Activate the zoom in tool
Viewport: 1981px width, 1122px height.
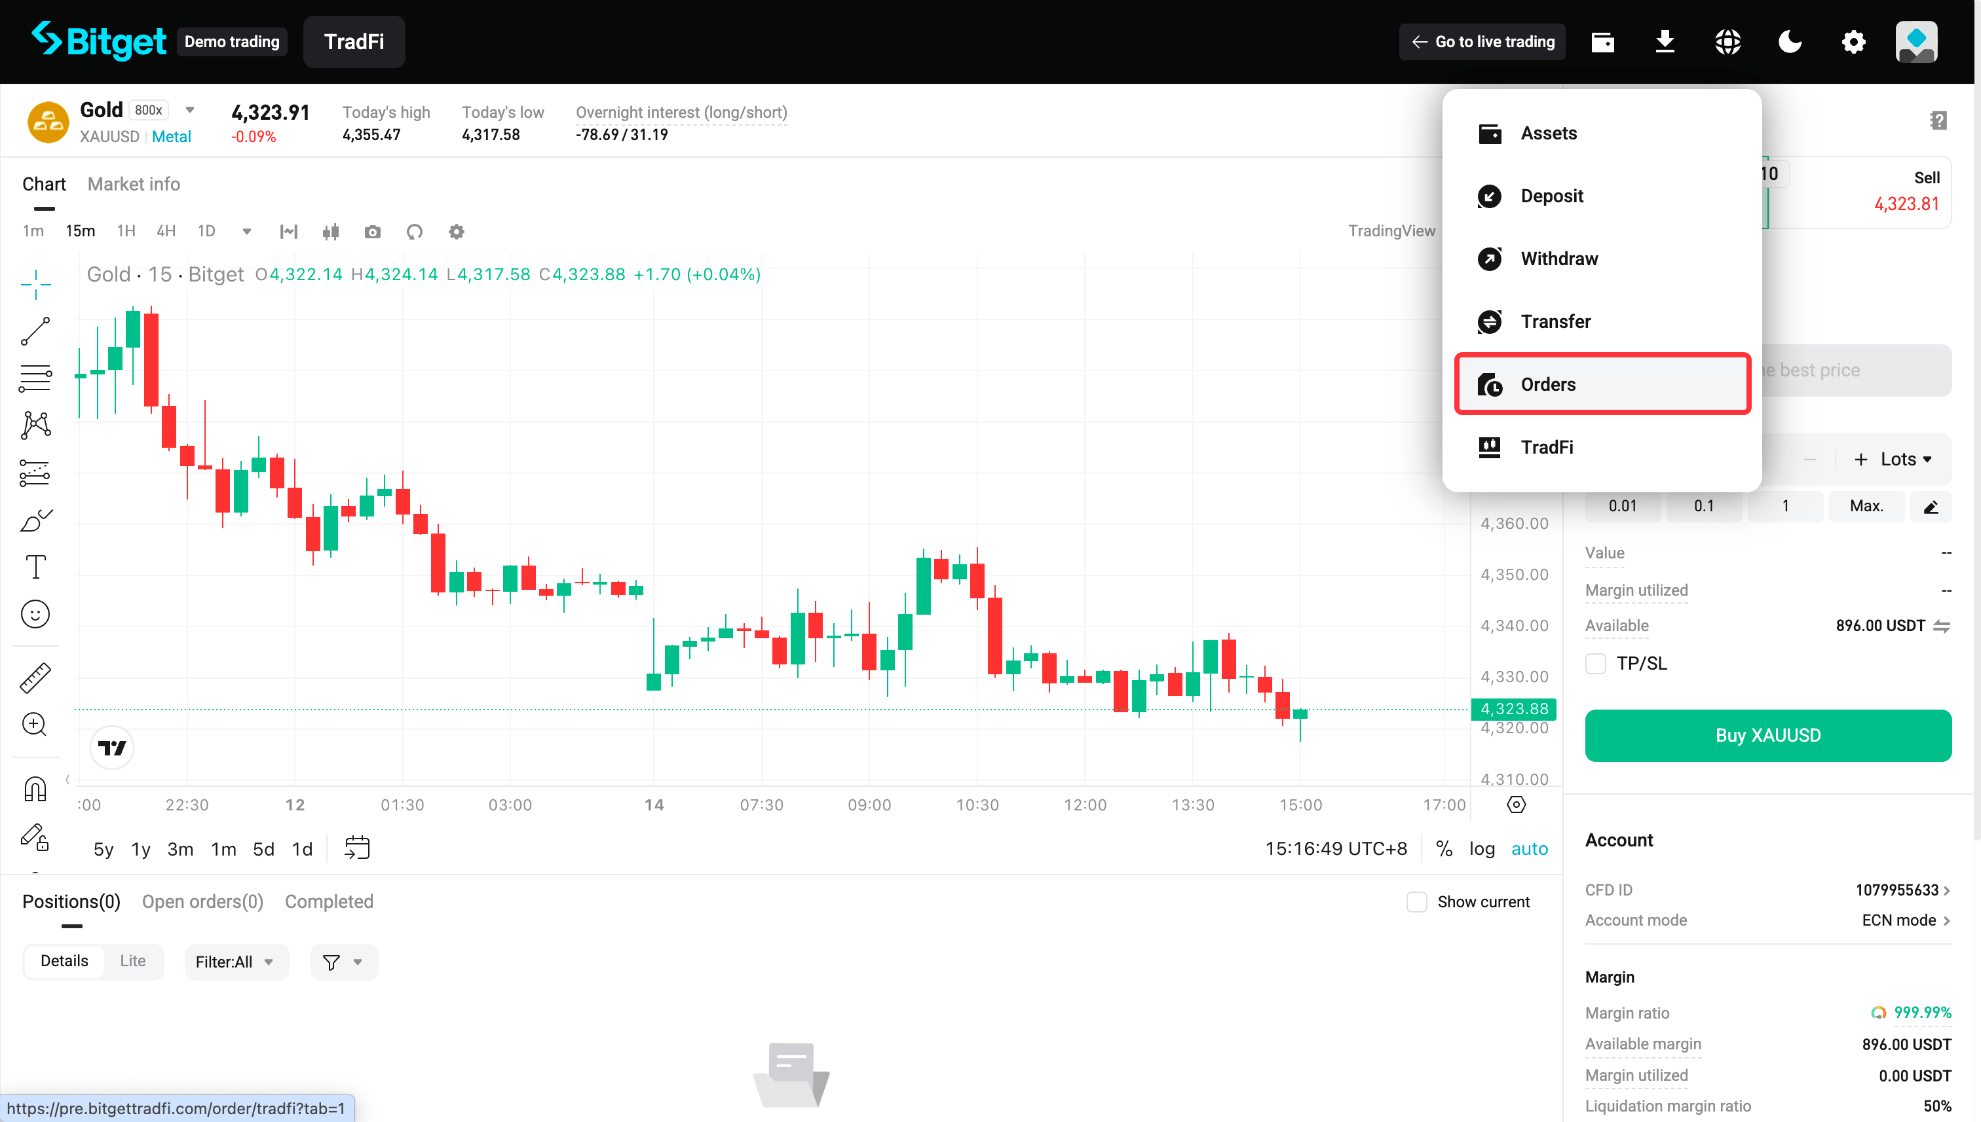coord(35,725)
